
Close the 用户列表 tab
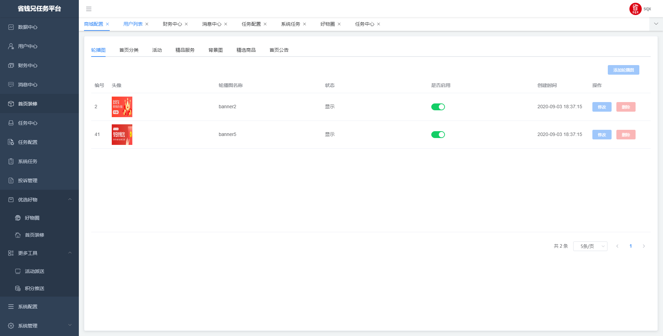pos(147,24)
